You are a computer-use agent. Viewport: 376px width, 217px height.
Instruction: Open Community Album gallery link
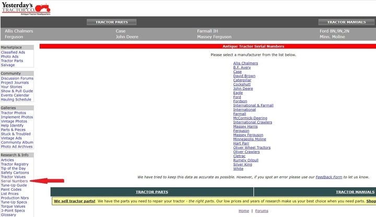click(x=17, y=142)
